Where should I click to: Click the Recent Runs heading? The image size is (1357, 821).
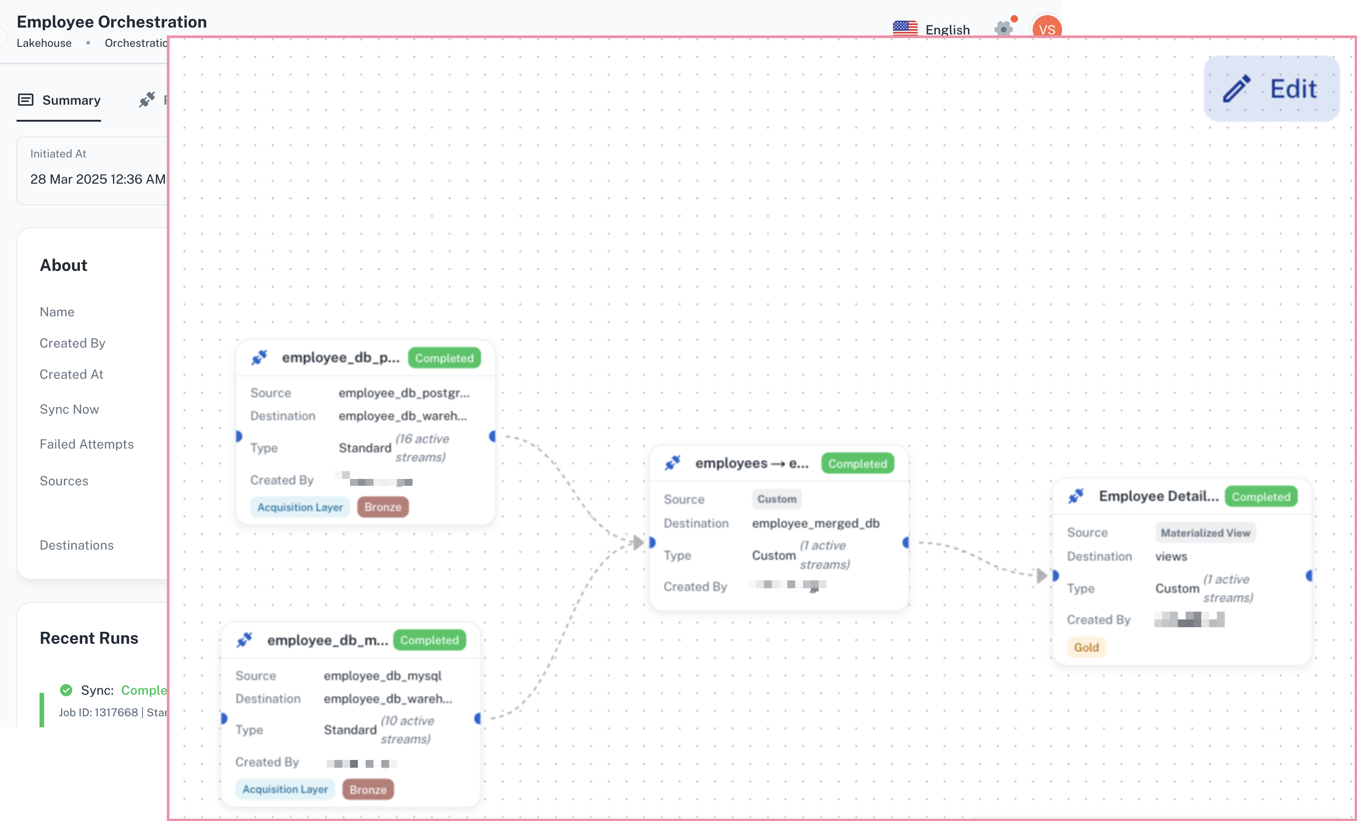pyautogui.click(x=89, y=638)
